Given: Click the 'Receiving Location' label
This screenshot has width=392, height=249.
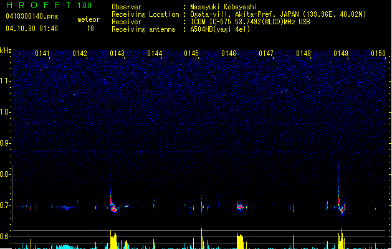Looking at the screenshot, I should tap(145, 14).
